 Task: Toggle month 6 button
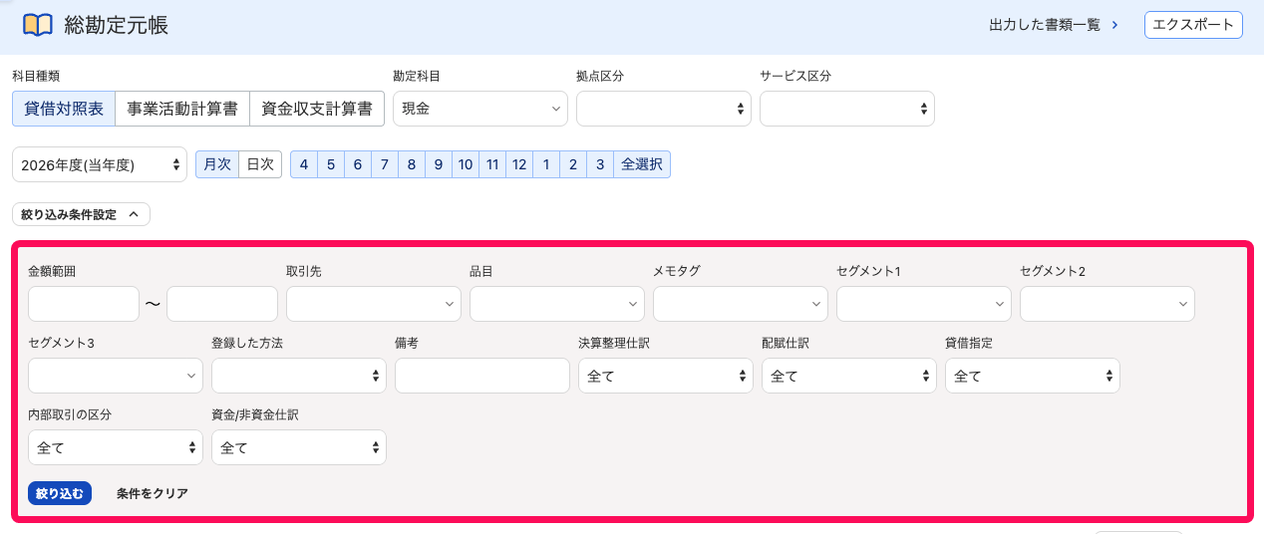(358, 164)
